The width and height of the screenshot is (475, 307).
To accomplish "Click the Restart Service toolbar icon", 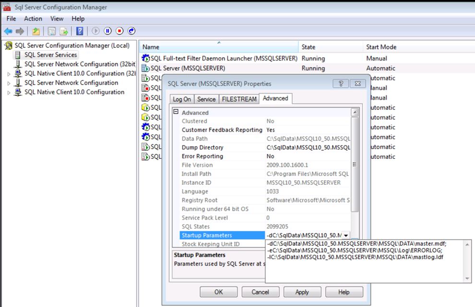I will click(131, 31).
